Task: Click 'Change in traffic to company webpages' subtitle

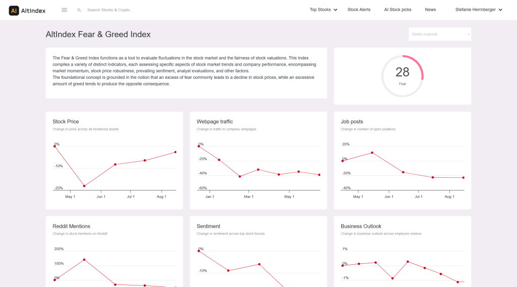Action: pyautogui.click(x=226, y=129)
